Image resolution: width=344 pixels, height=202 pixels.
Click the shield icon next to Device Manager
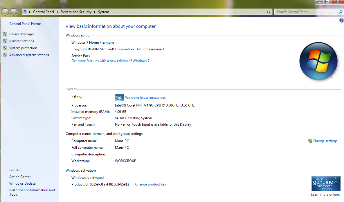point(5,34)
